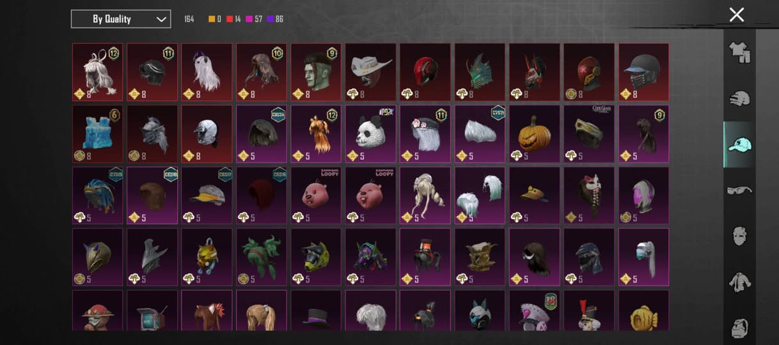Expand the By Quality sort dropdown
The width and height of the screenshot is (779, 345).
coord(121,19)
